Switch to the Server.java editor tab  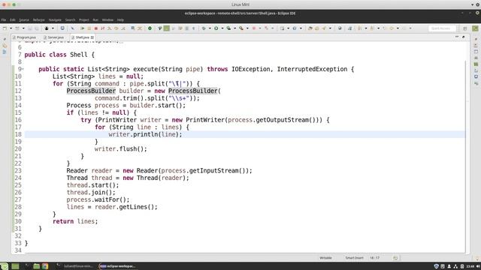(x=53, y=37)
